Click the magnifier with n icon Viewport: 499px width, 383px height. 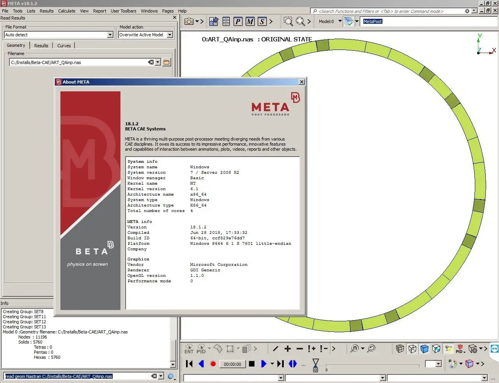(354, 349)
